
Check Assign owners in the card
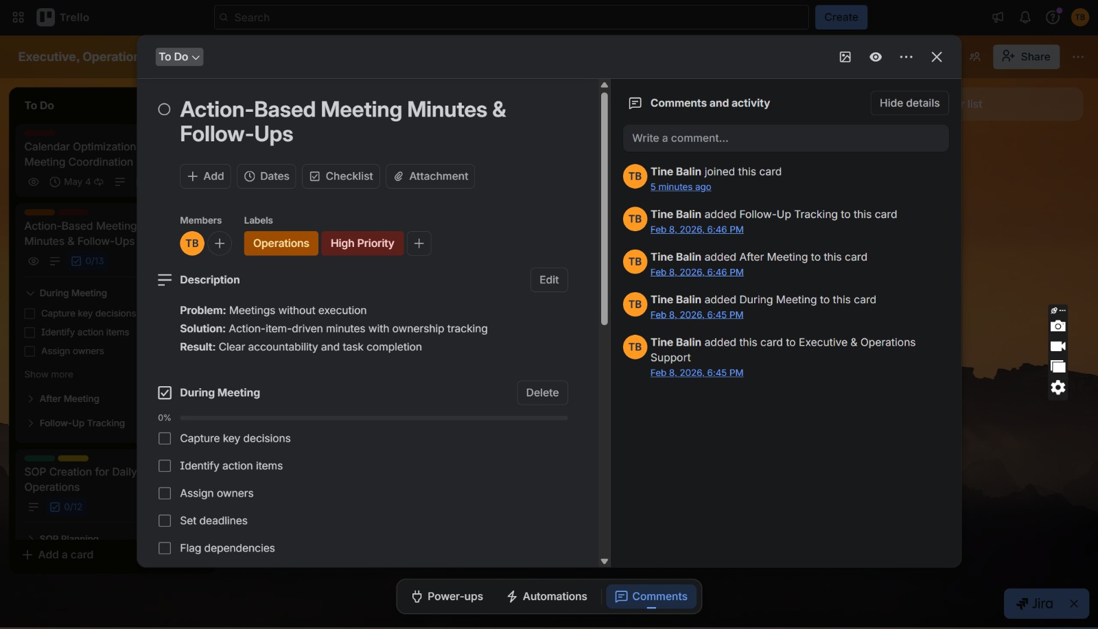[x=165, y=493]
